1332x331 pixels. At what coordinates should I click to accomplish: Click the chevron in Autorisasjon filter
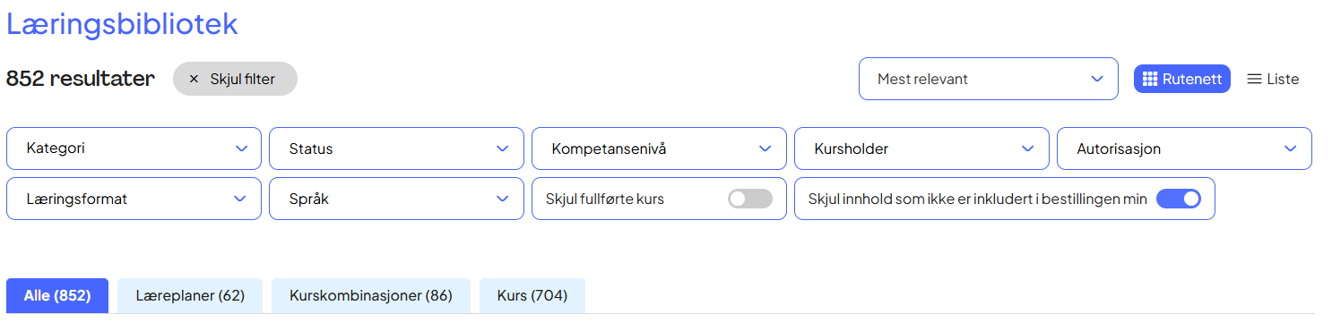coord(1291,149)
